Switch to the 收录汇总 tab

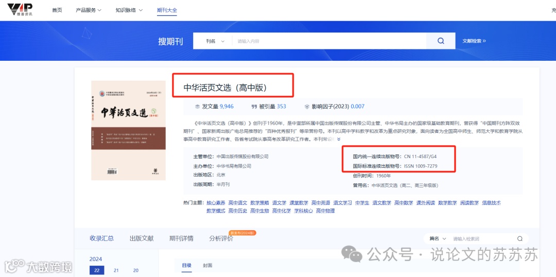[x=102, y=238]
